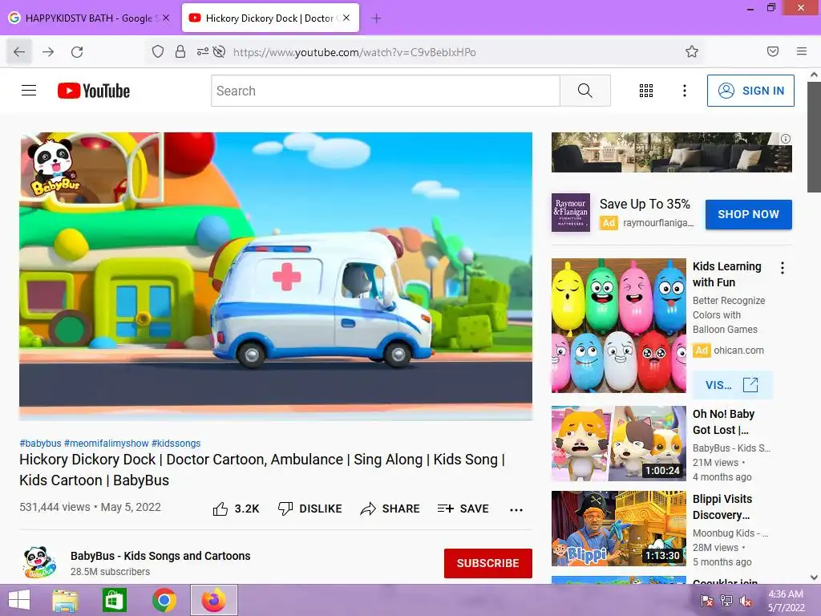Click the scrollbar down arrow
Viewport: 821px width, 616px height.
click(814, 577)
